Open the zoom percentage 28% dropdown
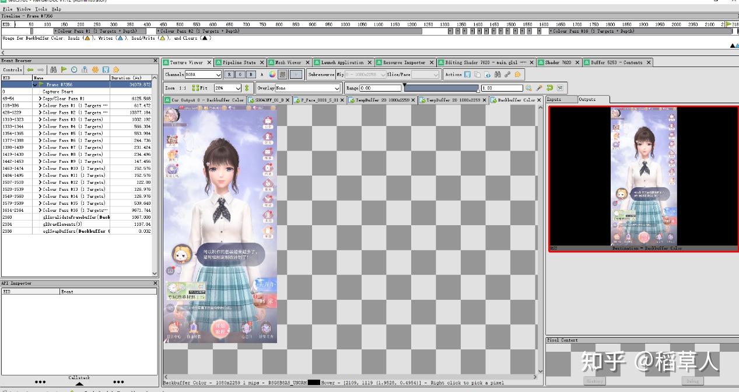739x392 pixels. pyautogui.click(x=227, y=88)
